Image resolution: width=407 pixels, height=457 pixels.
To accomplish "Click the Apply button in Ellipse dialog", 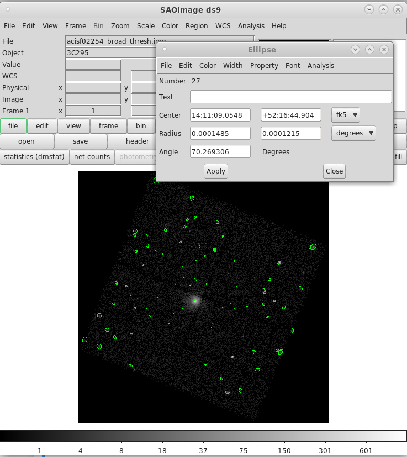I will 215,171.
